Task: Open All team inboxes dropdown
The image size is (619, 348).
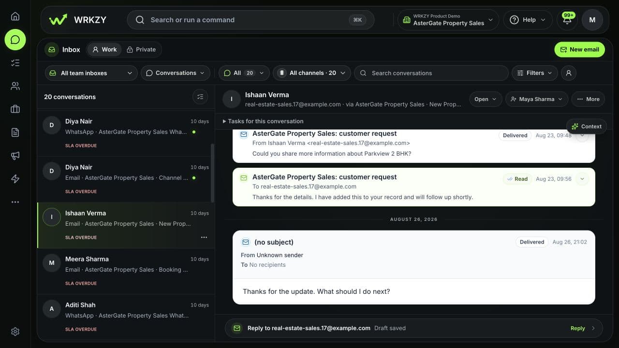Action: [x=91, y=73]
